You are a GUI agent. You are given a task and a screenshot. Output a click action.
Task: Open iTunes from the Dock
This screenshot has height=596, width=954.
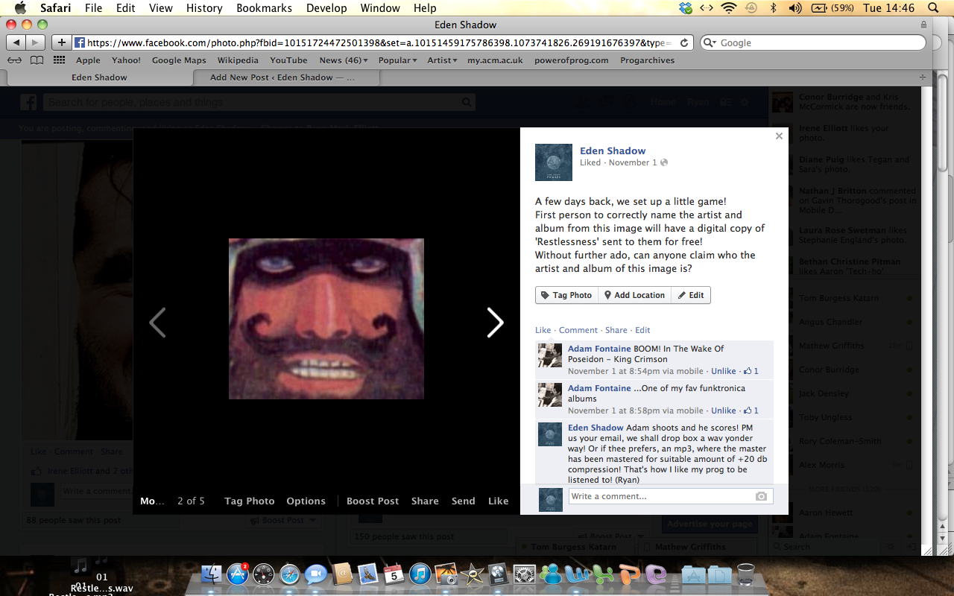coord(420,574)
